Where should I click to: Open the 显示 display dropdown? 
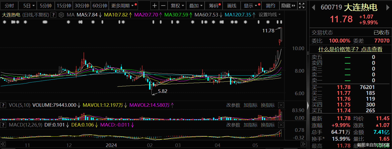[x=251, y=6]
